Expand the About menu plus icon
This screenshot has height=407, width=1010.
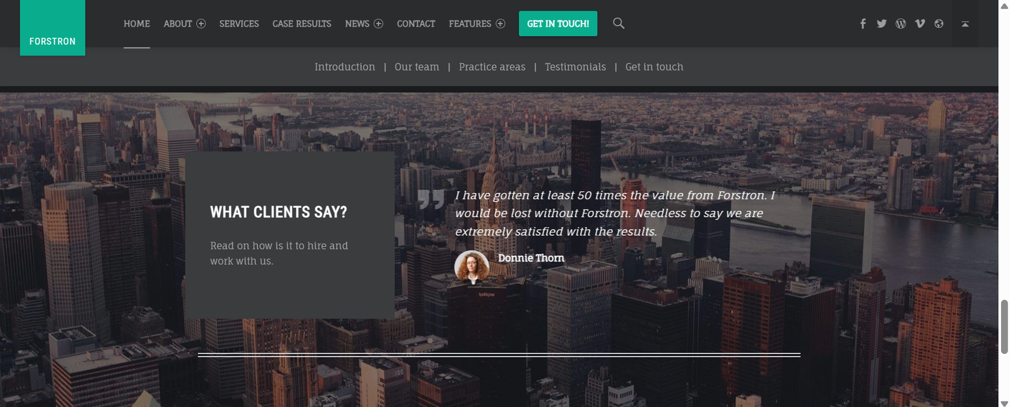(x=201, y=23)
